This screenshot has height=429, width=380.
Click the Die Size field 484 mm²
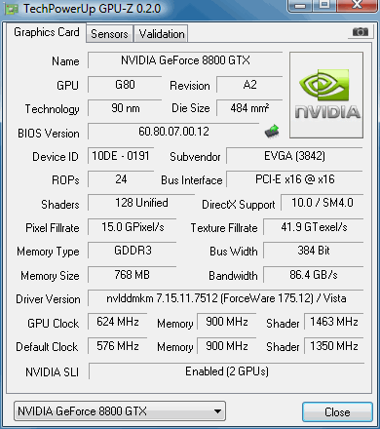coord(249,108)
